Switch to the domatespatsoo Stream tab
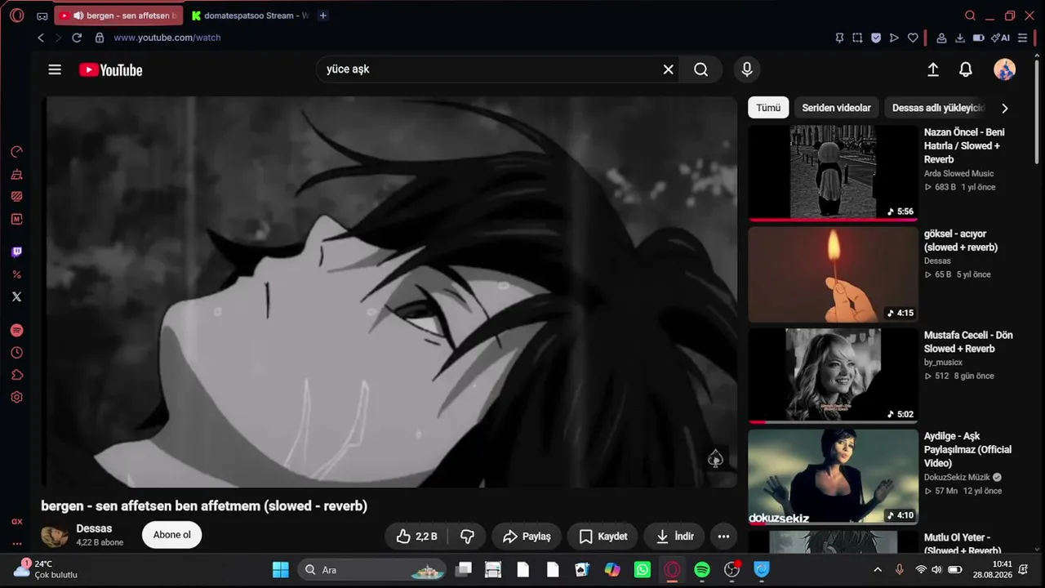This screenshot has width=1045, height=588. [250, 16]
